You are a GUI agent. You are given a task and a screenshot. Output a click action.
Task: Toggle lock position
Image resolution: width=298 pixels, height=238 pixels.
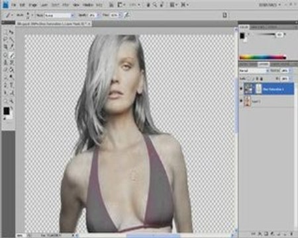click(258, 79)
